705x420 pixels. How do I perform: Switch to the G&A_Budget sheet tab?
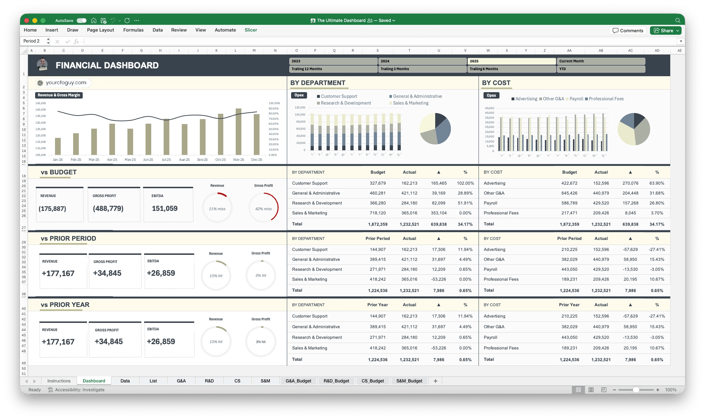[x=299, y=381]
